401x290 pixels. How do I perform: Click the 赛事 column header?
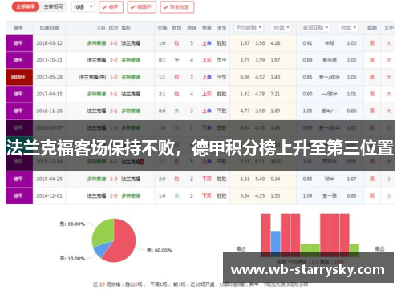pyautogui.click(x=18, y=27)
